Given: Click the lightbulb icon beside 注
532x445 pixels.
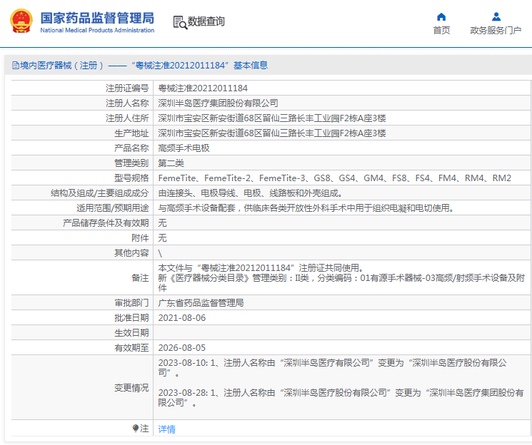Looking at the screenshot, I should (x=136, y=429).
